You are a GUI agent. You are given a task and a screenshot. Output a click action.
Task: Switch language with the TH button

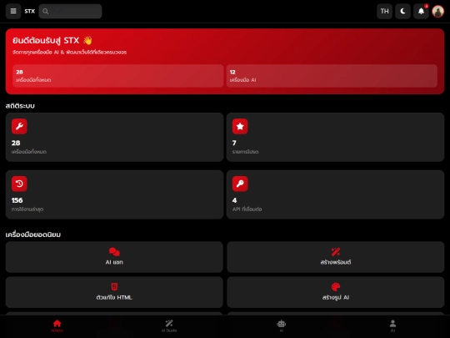point(384,11)
